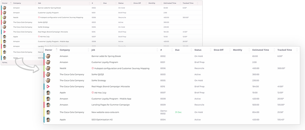Click owner avatar on Landing Pages for Summer Campaign row
Screen dimensions: 305x130
pos(48,105)
